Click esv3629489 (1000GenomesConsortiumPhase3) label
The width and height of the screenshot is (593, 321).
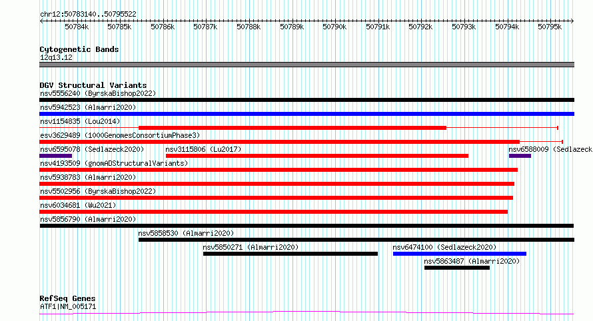[120, 135]
